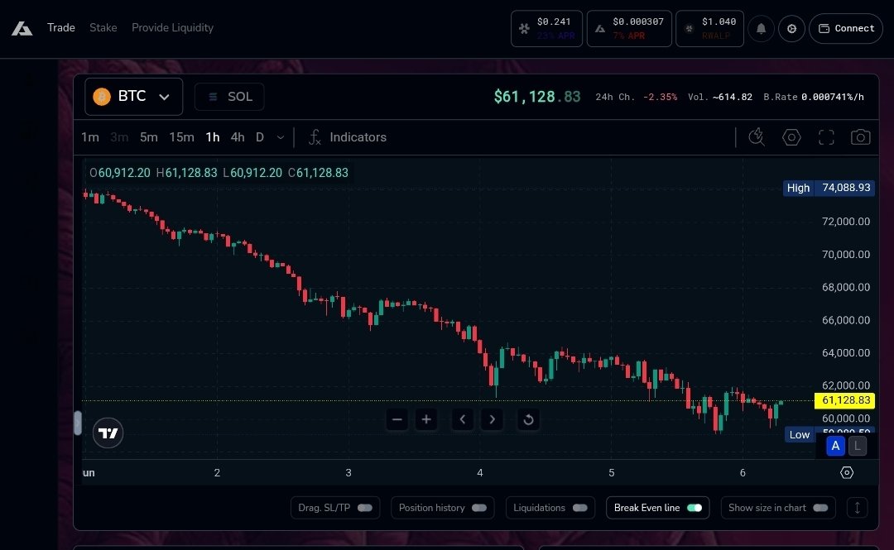
Task: Zoom out the chart with minus button
Action: pyautogui.click(x=397, y=419)
